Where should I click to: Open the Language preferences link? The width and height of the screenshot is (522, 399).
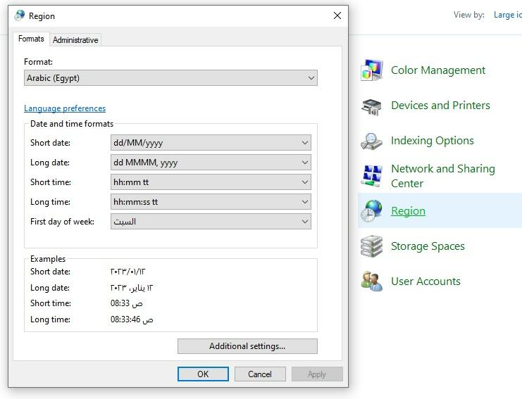pos(65,108)
